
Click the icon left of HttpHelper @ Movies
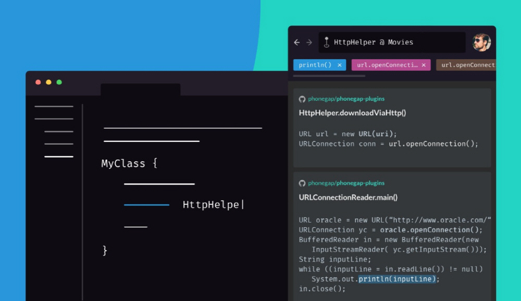pyautogui.click(x=326, y=43)
